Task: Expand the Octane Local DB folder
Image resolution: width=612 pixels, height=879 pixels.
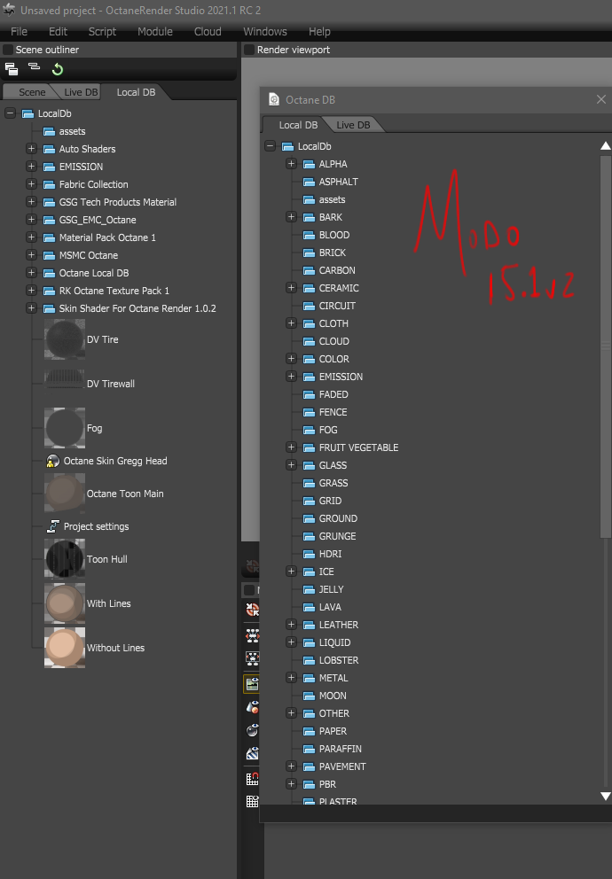Action: 31,272
